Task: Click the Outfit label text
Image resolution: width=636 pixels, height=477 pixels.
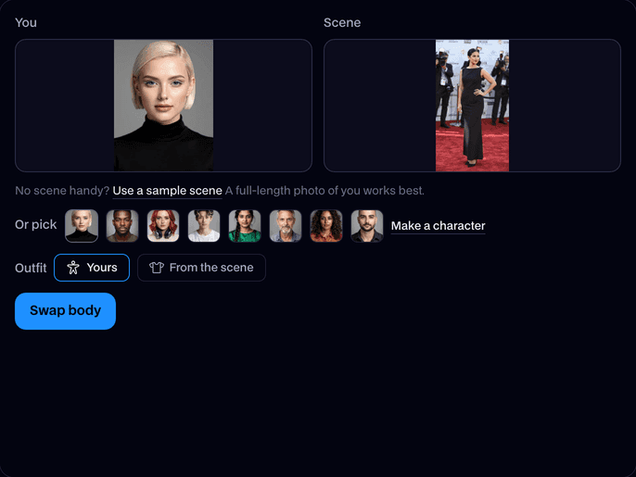Action: pos(31,268)
